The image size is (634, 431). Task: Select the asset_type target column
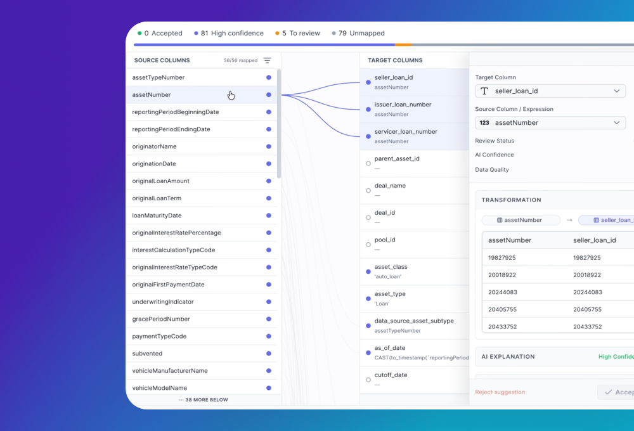pyautogui.click(x=415, y=299)
